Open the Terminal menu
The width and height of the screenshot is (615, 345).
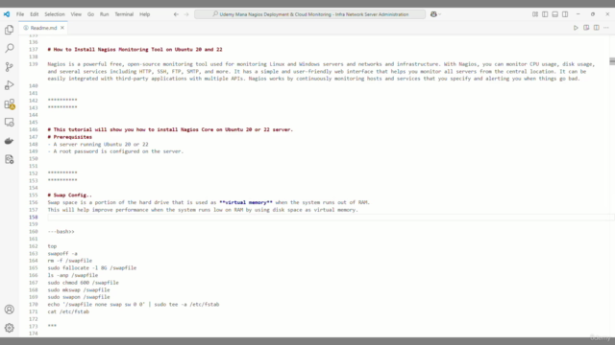pos(124,14)
